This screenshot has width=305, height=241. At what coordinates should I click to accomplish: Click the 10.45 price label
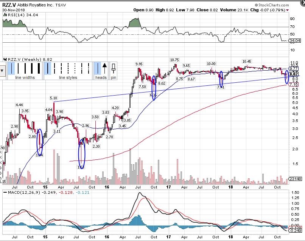coord(247,61)
